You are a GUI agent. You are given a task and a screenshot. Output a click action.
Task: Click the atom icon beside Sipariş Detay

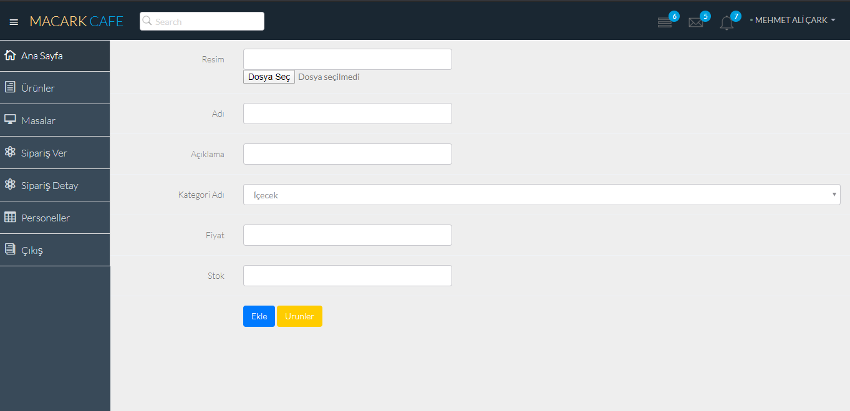10,185
